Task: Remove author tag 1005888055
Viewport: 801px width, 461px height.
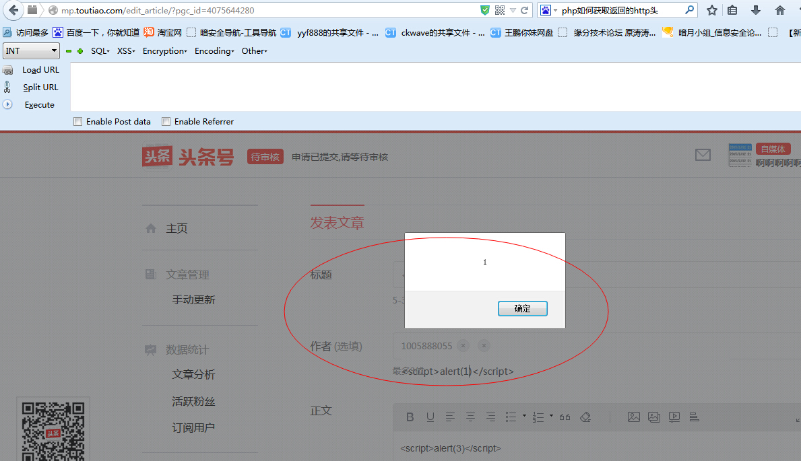Action: 463,346
